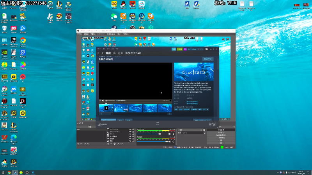
Task: Toggle visibility of display capture source
Action: 130,136
